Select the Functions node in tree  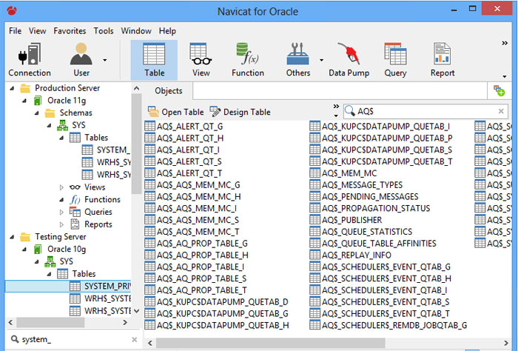click(95, 200)
